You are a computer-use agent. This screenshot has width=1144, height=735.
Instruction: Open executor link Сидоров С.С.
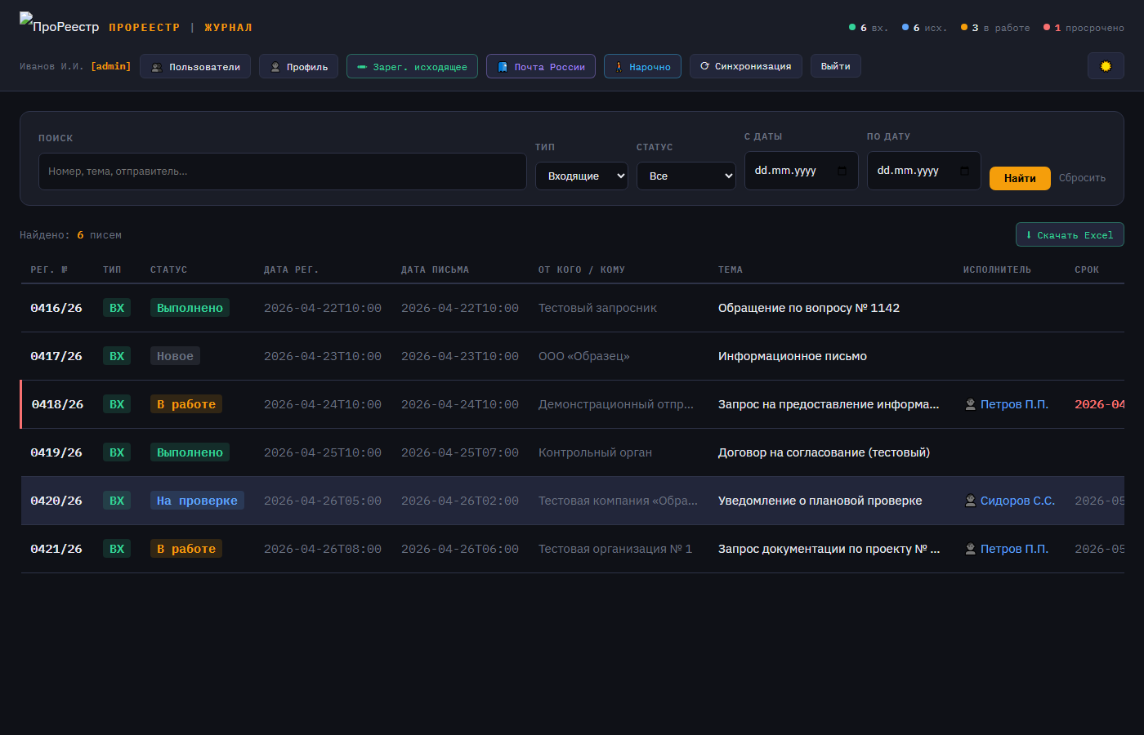click(1017, 501)
